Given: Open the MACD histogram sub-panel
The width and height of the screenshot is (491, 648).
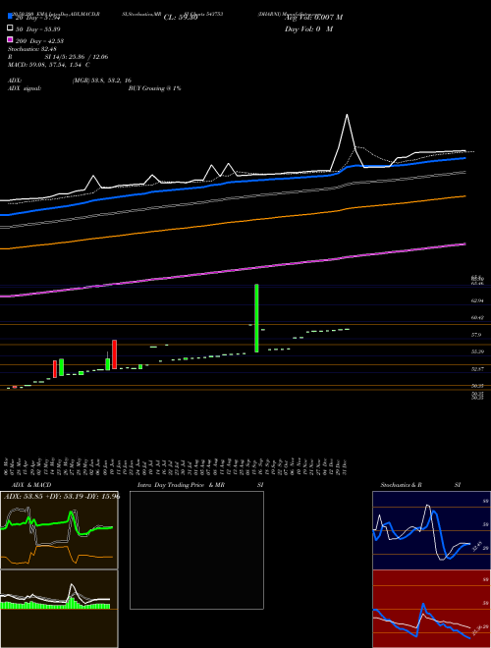Looking at the screenshot, I should pyautogui.click(x=59, y=609).
